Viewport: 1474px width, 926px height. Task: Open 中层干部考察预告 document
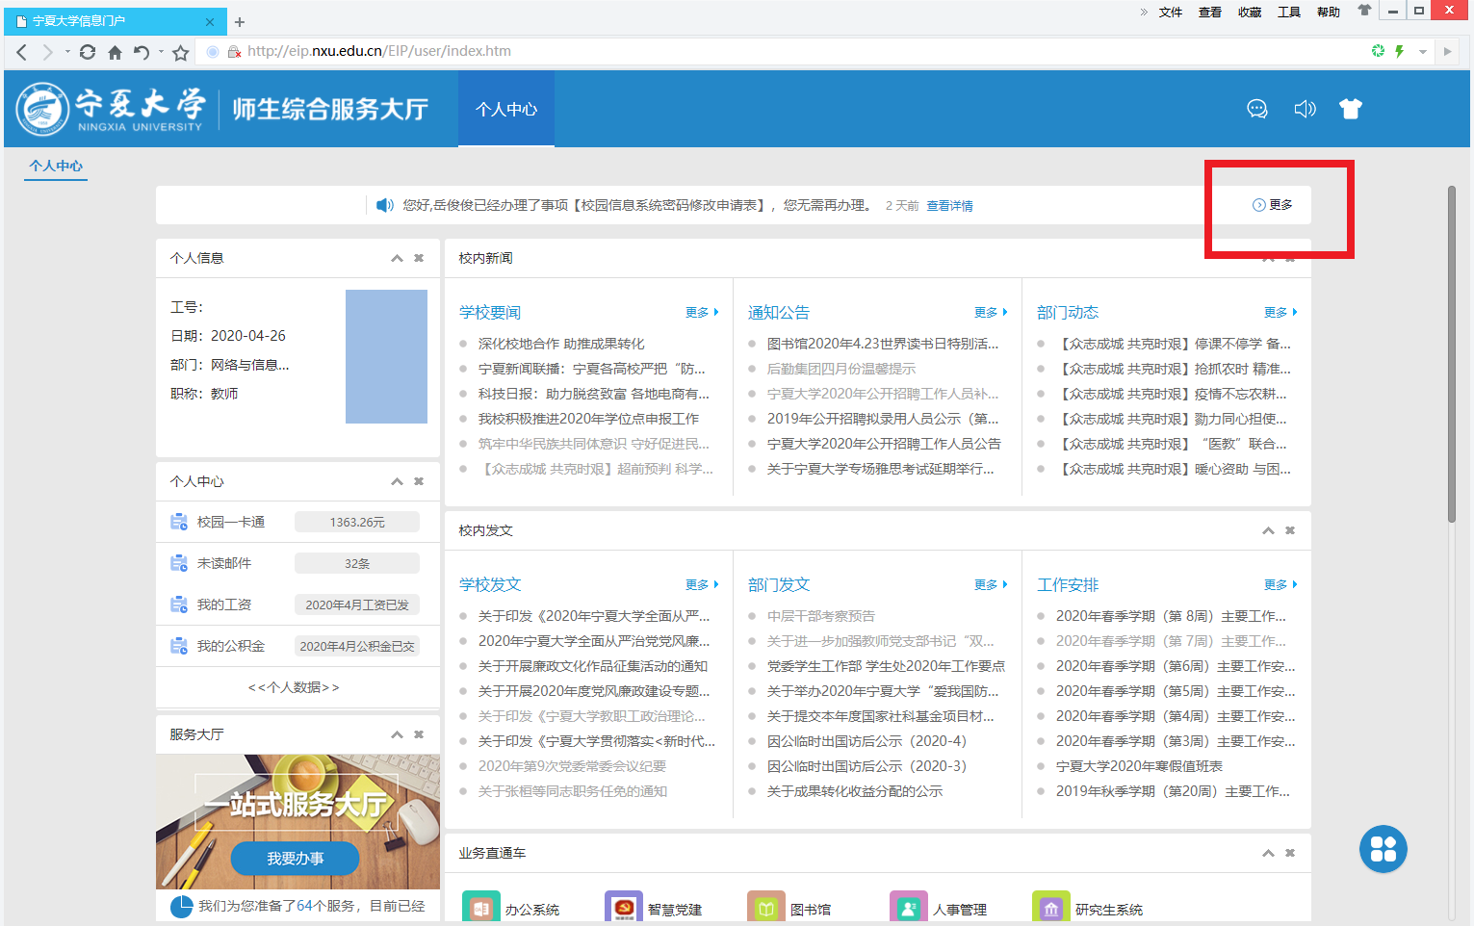click(821, 616)
